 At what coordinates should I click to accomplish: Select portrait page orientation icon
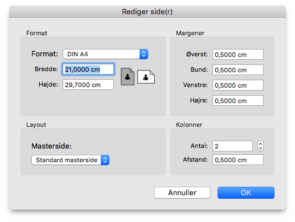pyautogui.click(x=128, y=76)
